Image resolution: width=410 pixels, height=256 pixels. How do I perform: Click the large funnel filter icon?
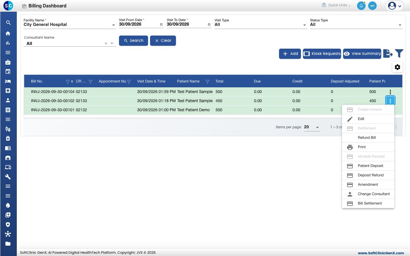[x=399, y=53]
